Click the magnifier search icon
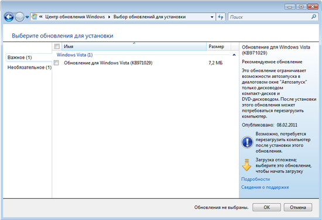The image size is (322, 220). click(x=314, y=16)
